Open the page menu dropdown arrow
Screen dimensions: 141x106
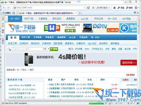(138, 8)
